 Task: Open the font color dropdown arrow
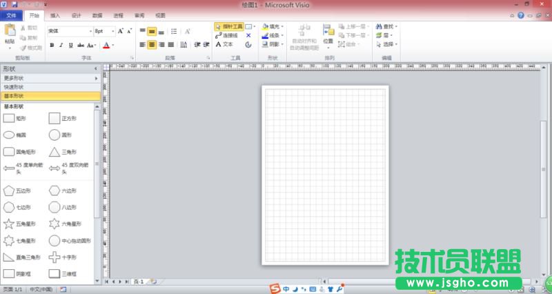(112, 45)
